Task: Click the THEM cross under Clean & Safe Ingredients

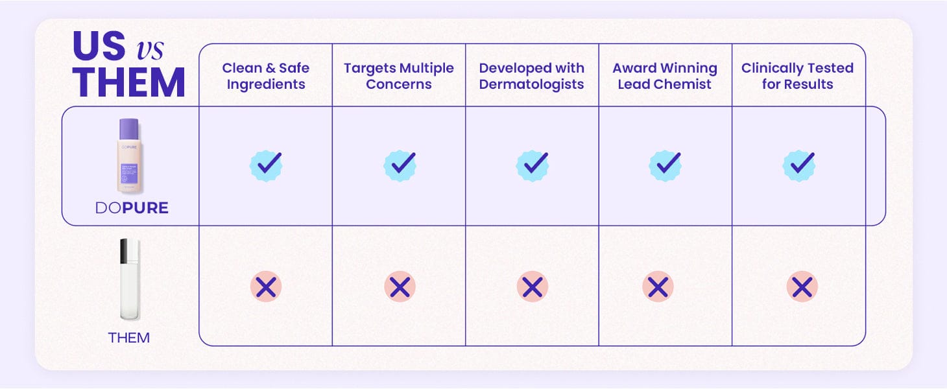Action: (266, 287)
